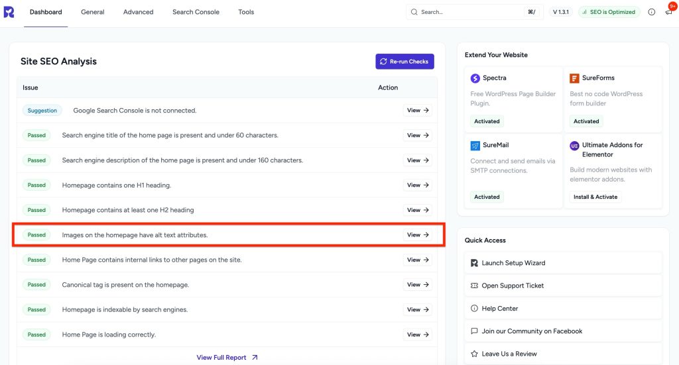
Task: Click the star icon beside Leave Us a Review
Action: pyautogui.click(x=474, y=354)
